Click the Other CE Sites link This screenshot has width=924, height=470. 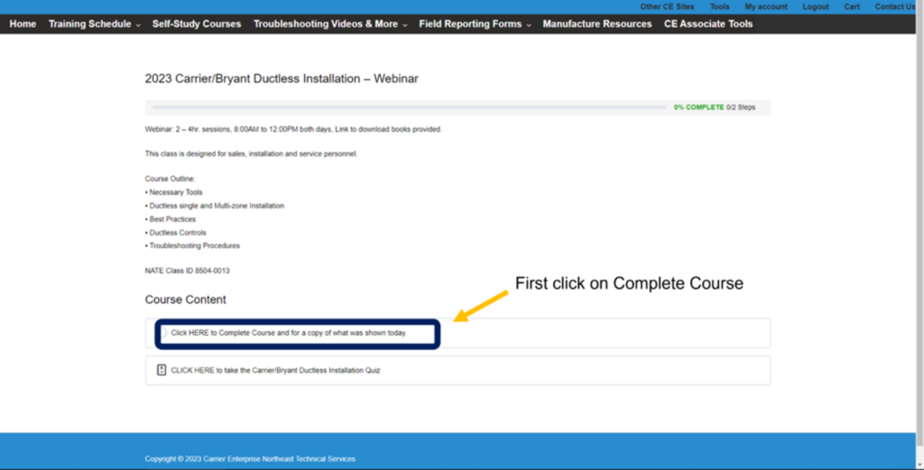(667, 7)
